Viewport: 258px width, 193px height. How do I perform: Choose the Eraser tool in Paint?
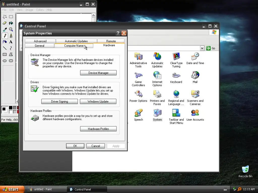click(x=5, y=23)
